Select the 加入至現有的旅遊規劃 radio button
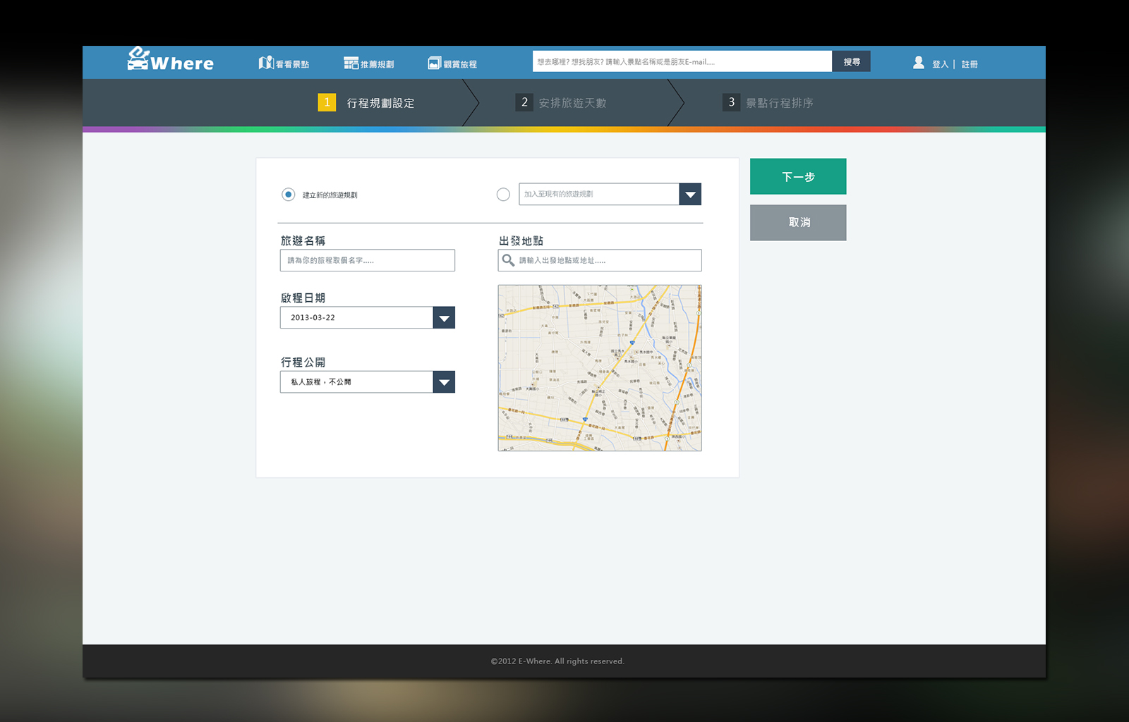 point(503,195)
